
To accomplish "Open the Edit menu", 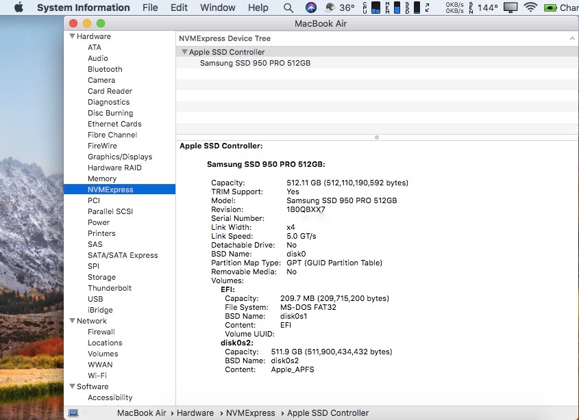I will [179, 8].
